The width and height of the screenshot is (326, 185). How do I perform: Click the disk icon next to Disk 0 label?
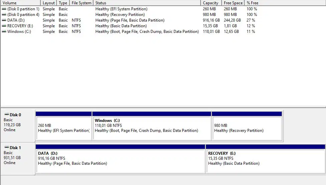pos(7,114)
